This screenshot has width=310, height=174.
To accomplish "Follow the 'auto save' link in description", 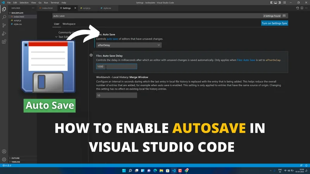I will 112,39.
